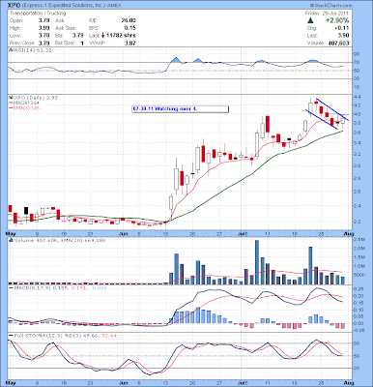
Task: Click the +2.90% change percentage
Action: pyautogui.click(x=337, y=20)
